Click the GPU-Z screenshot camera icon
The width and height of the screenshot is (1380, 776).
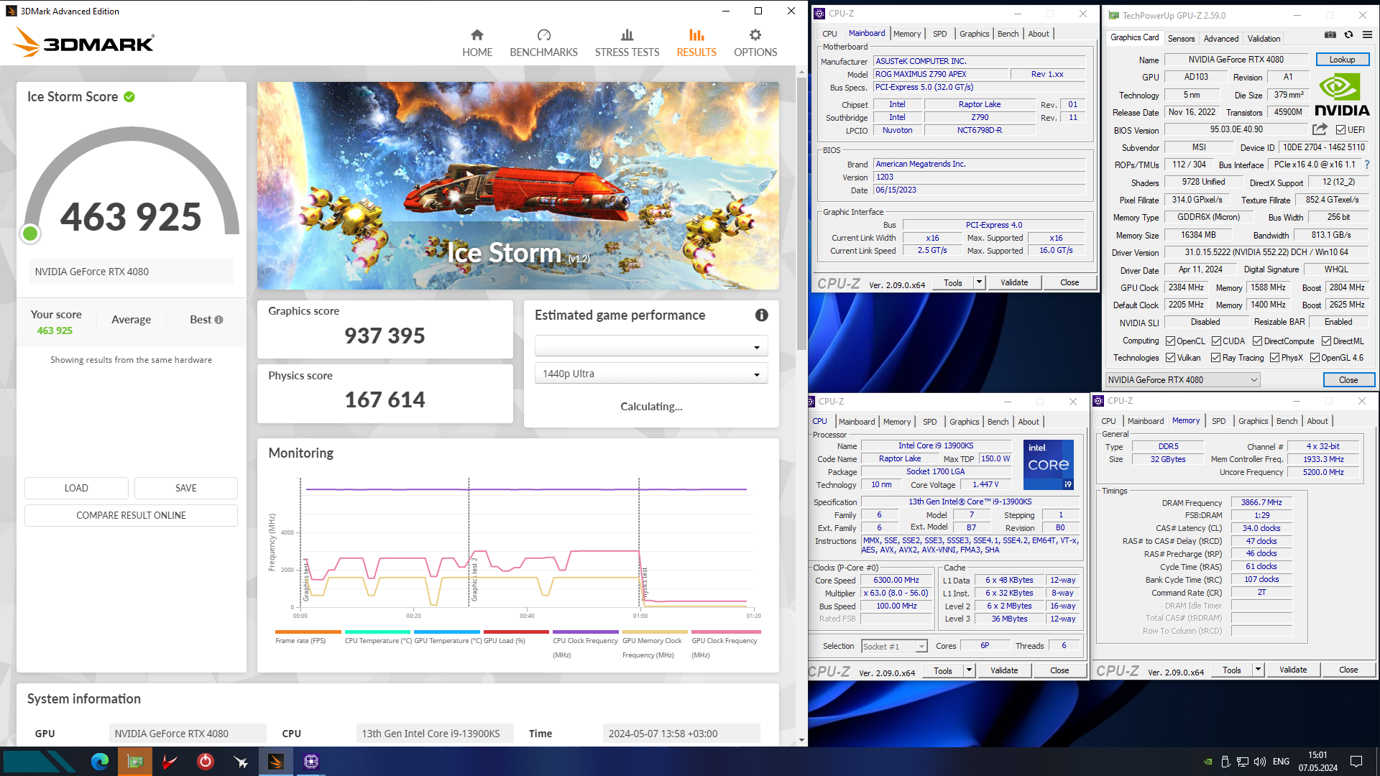[x=1330, y=34]
